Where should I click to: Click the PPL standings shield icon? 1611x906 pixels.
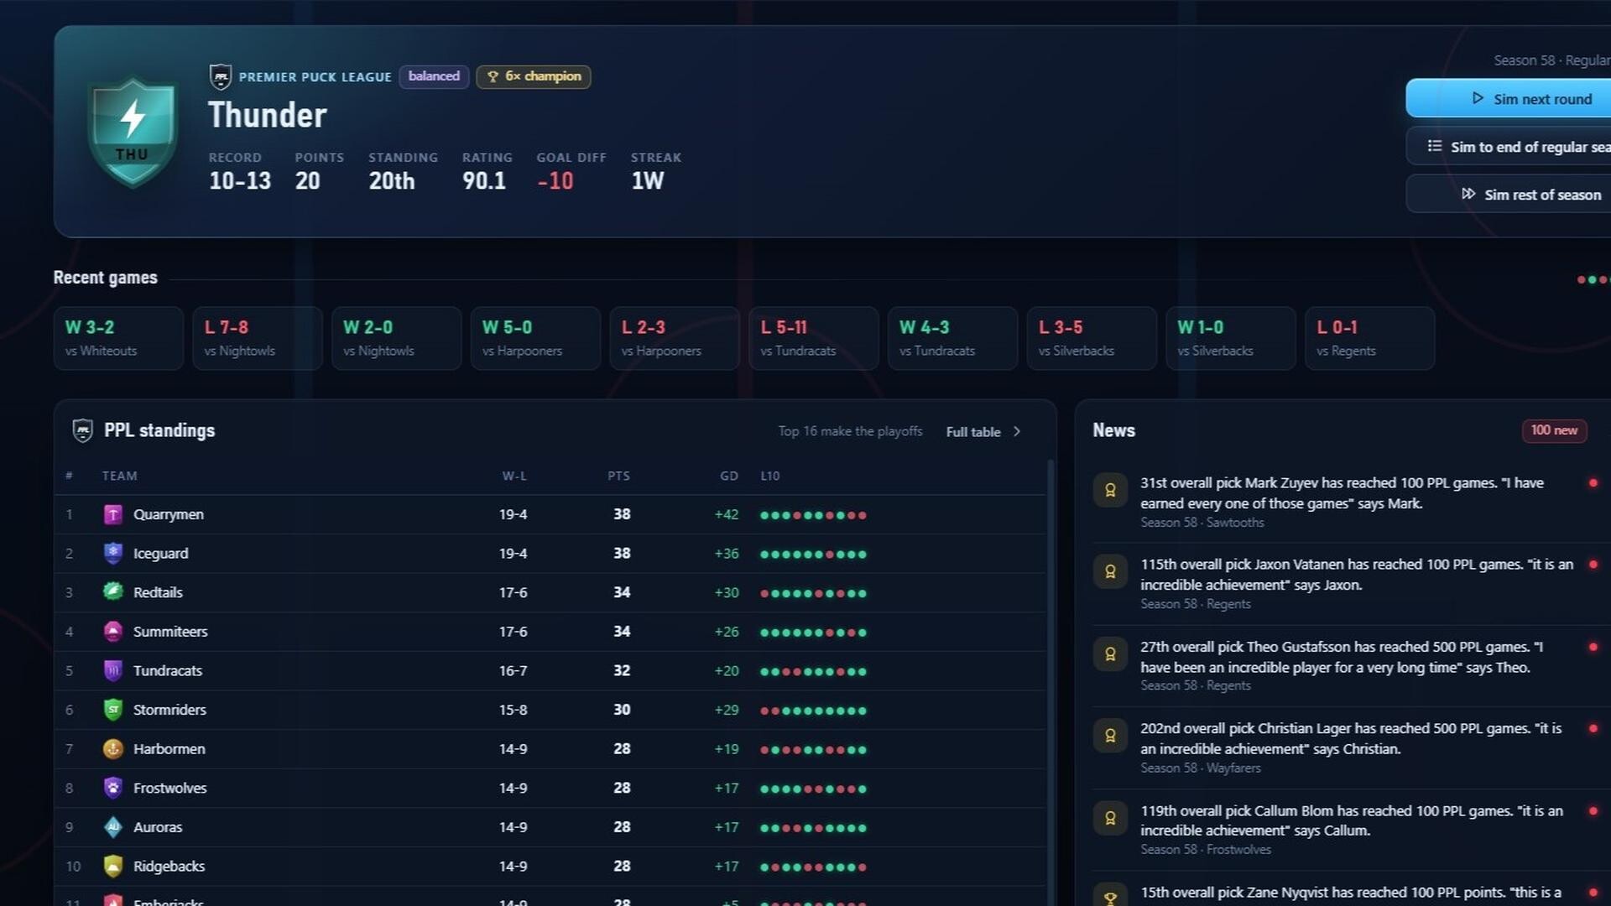coord(82,430)
